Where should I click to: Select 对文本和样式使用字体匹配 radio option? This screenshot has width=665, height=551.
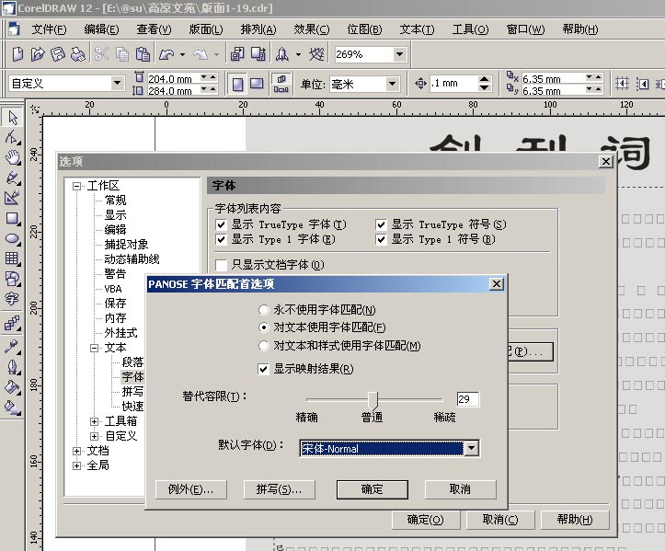click(x=264, y=346)
